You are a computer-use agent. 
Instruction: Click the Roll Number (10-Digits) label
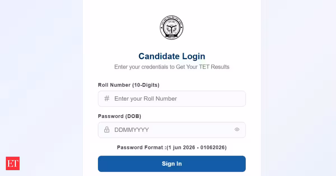click(x=129, y=85)
